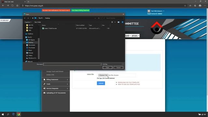Expand the address bar history dropdown
The height and width of the screenshot is (117, 208).
pyautogui.click(x=95, y=18)
